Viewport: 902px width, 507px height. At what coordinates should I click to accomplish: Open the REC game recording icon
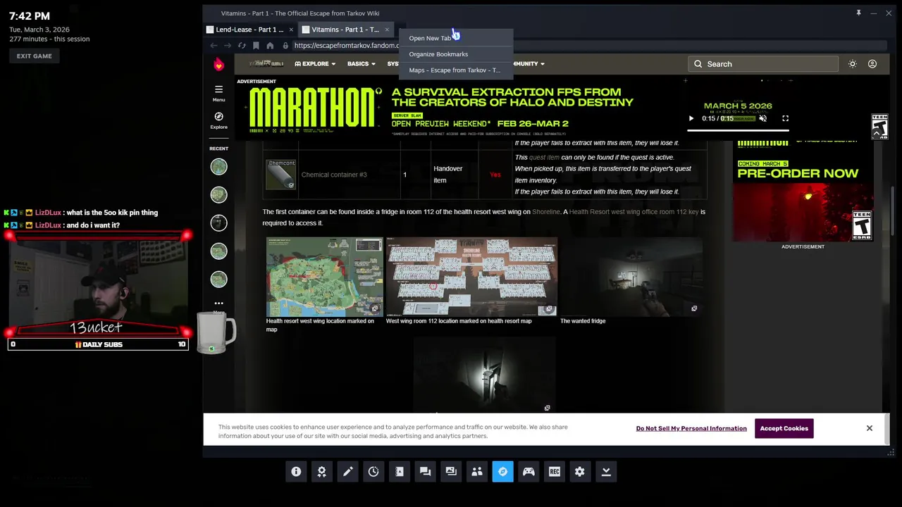pyautogui.click(x=555, y=472)
